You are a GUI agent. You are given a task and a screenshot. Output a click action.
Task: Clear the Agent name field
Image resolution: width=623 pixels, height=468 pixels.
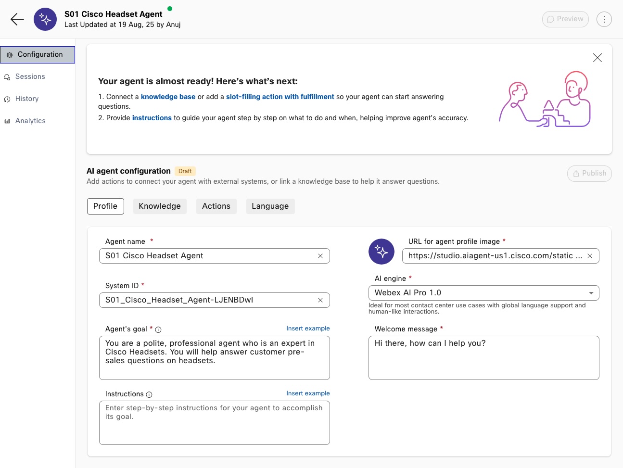[x=320, y=256]
